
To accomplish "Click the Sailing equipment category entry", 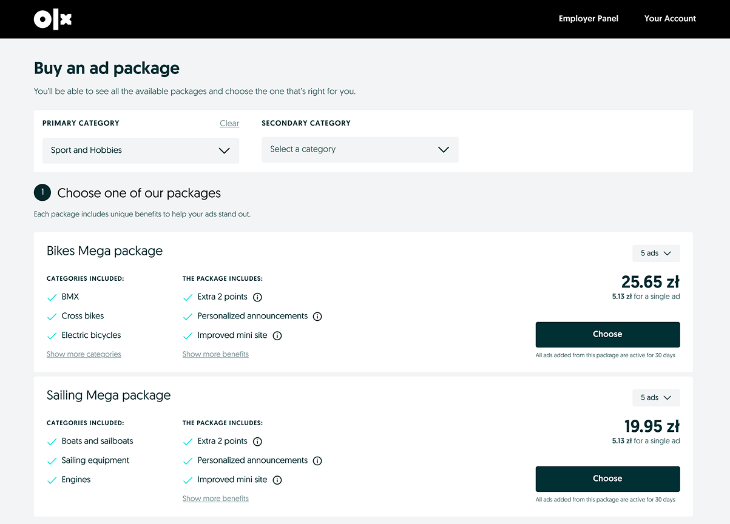I will (95, 460).
